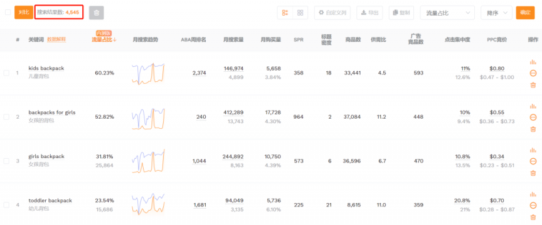
Task: Click the orange 对比 button
Action: 24,12
